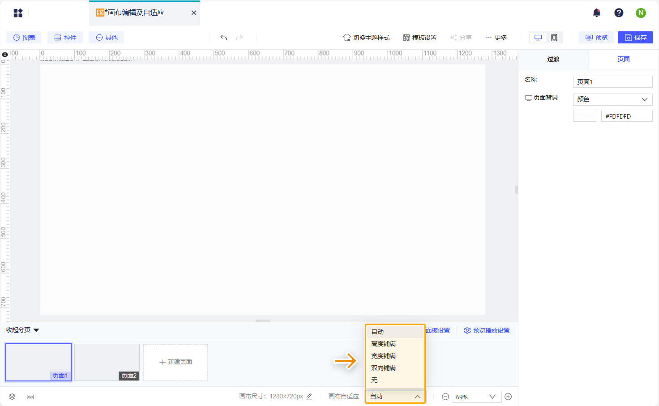The height and width of the screenshot is (406, 659).
Task: Open 预览播放设置 settings
Action: pos(487,330)
